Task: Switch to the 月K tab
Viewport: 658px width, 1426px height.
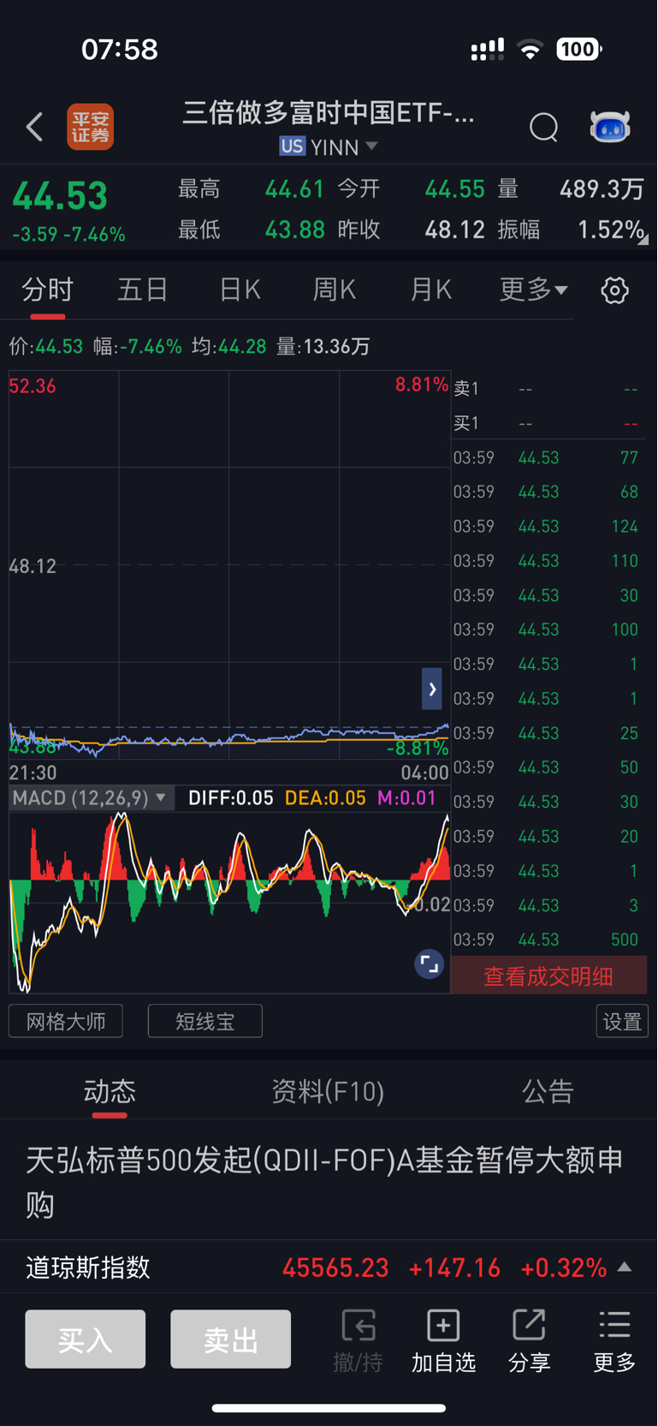Action: pos(430,289)
